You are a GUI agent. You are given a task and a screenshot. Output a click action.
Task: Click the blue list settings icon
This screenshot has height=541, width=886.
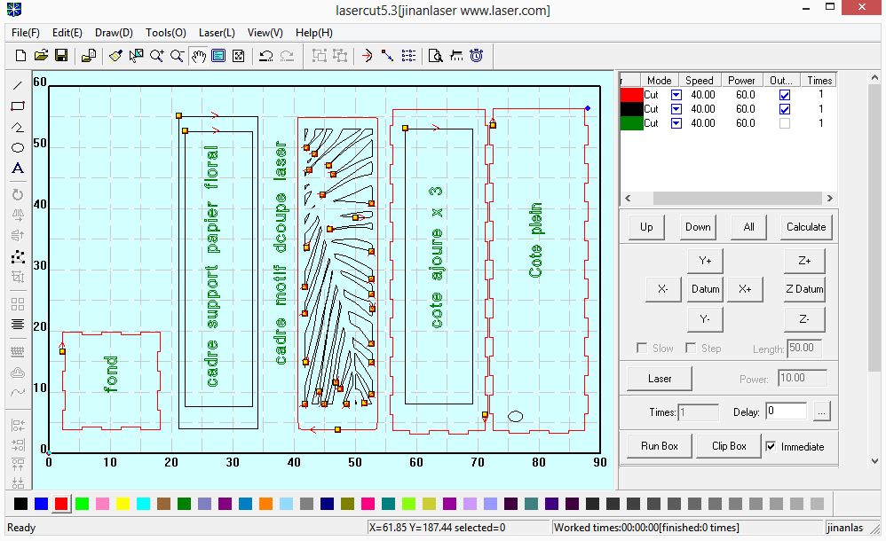click(x=408, y=55)
